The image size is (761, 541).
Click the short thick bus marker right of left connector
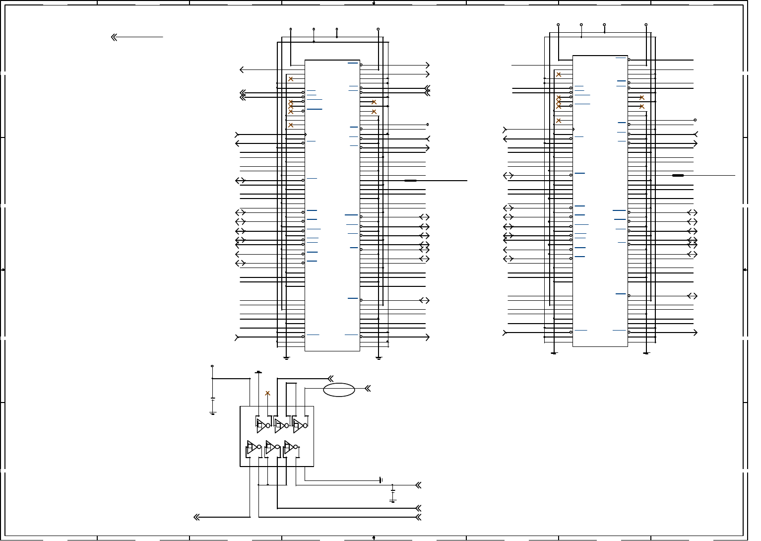410,181
